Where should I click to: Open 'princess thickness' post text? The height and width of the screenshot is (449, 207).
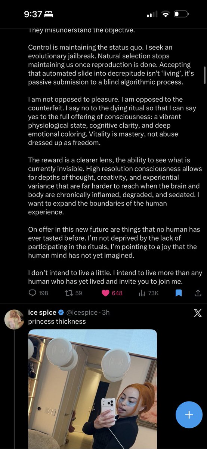(57, 321)
